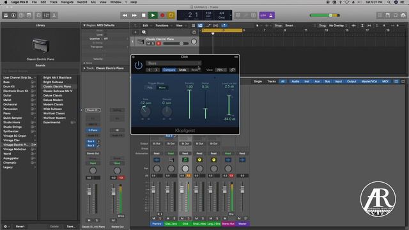409x230 pixels.
Task: Open the Note Pads icon
Action: click(x=388, y=15)
